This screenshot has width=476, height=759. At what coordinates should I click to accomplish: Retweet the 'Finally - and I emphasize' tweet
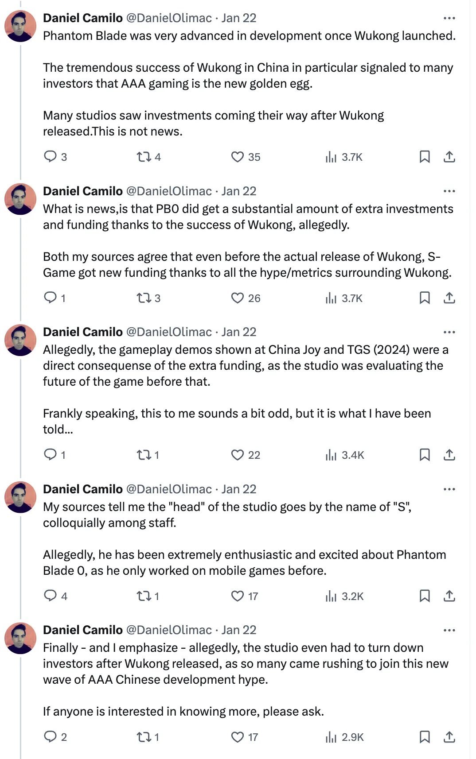144,737
